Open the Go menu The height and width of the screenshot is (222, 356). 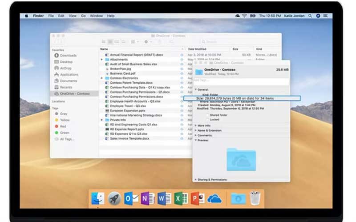83,16
